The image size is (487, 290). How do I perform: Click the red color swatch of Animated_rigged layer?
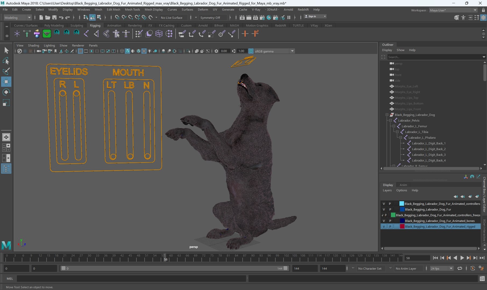[402, 226]
